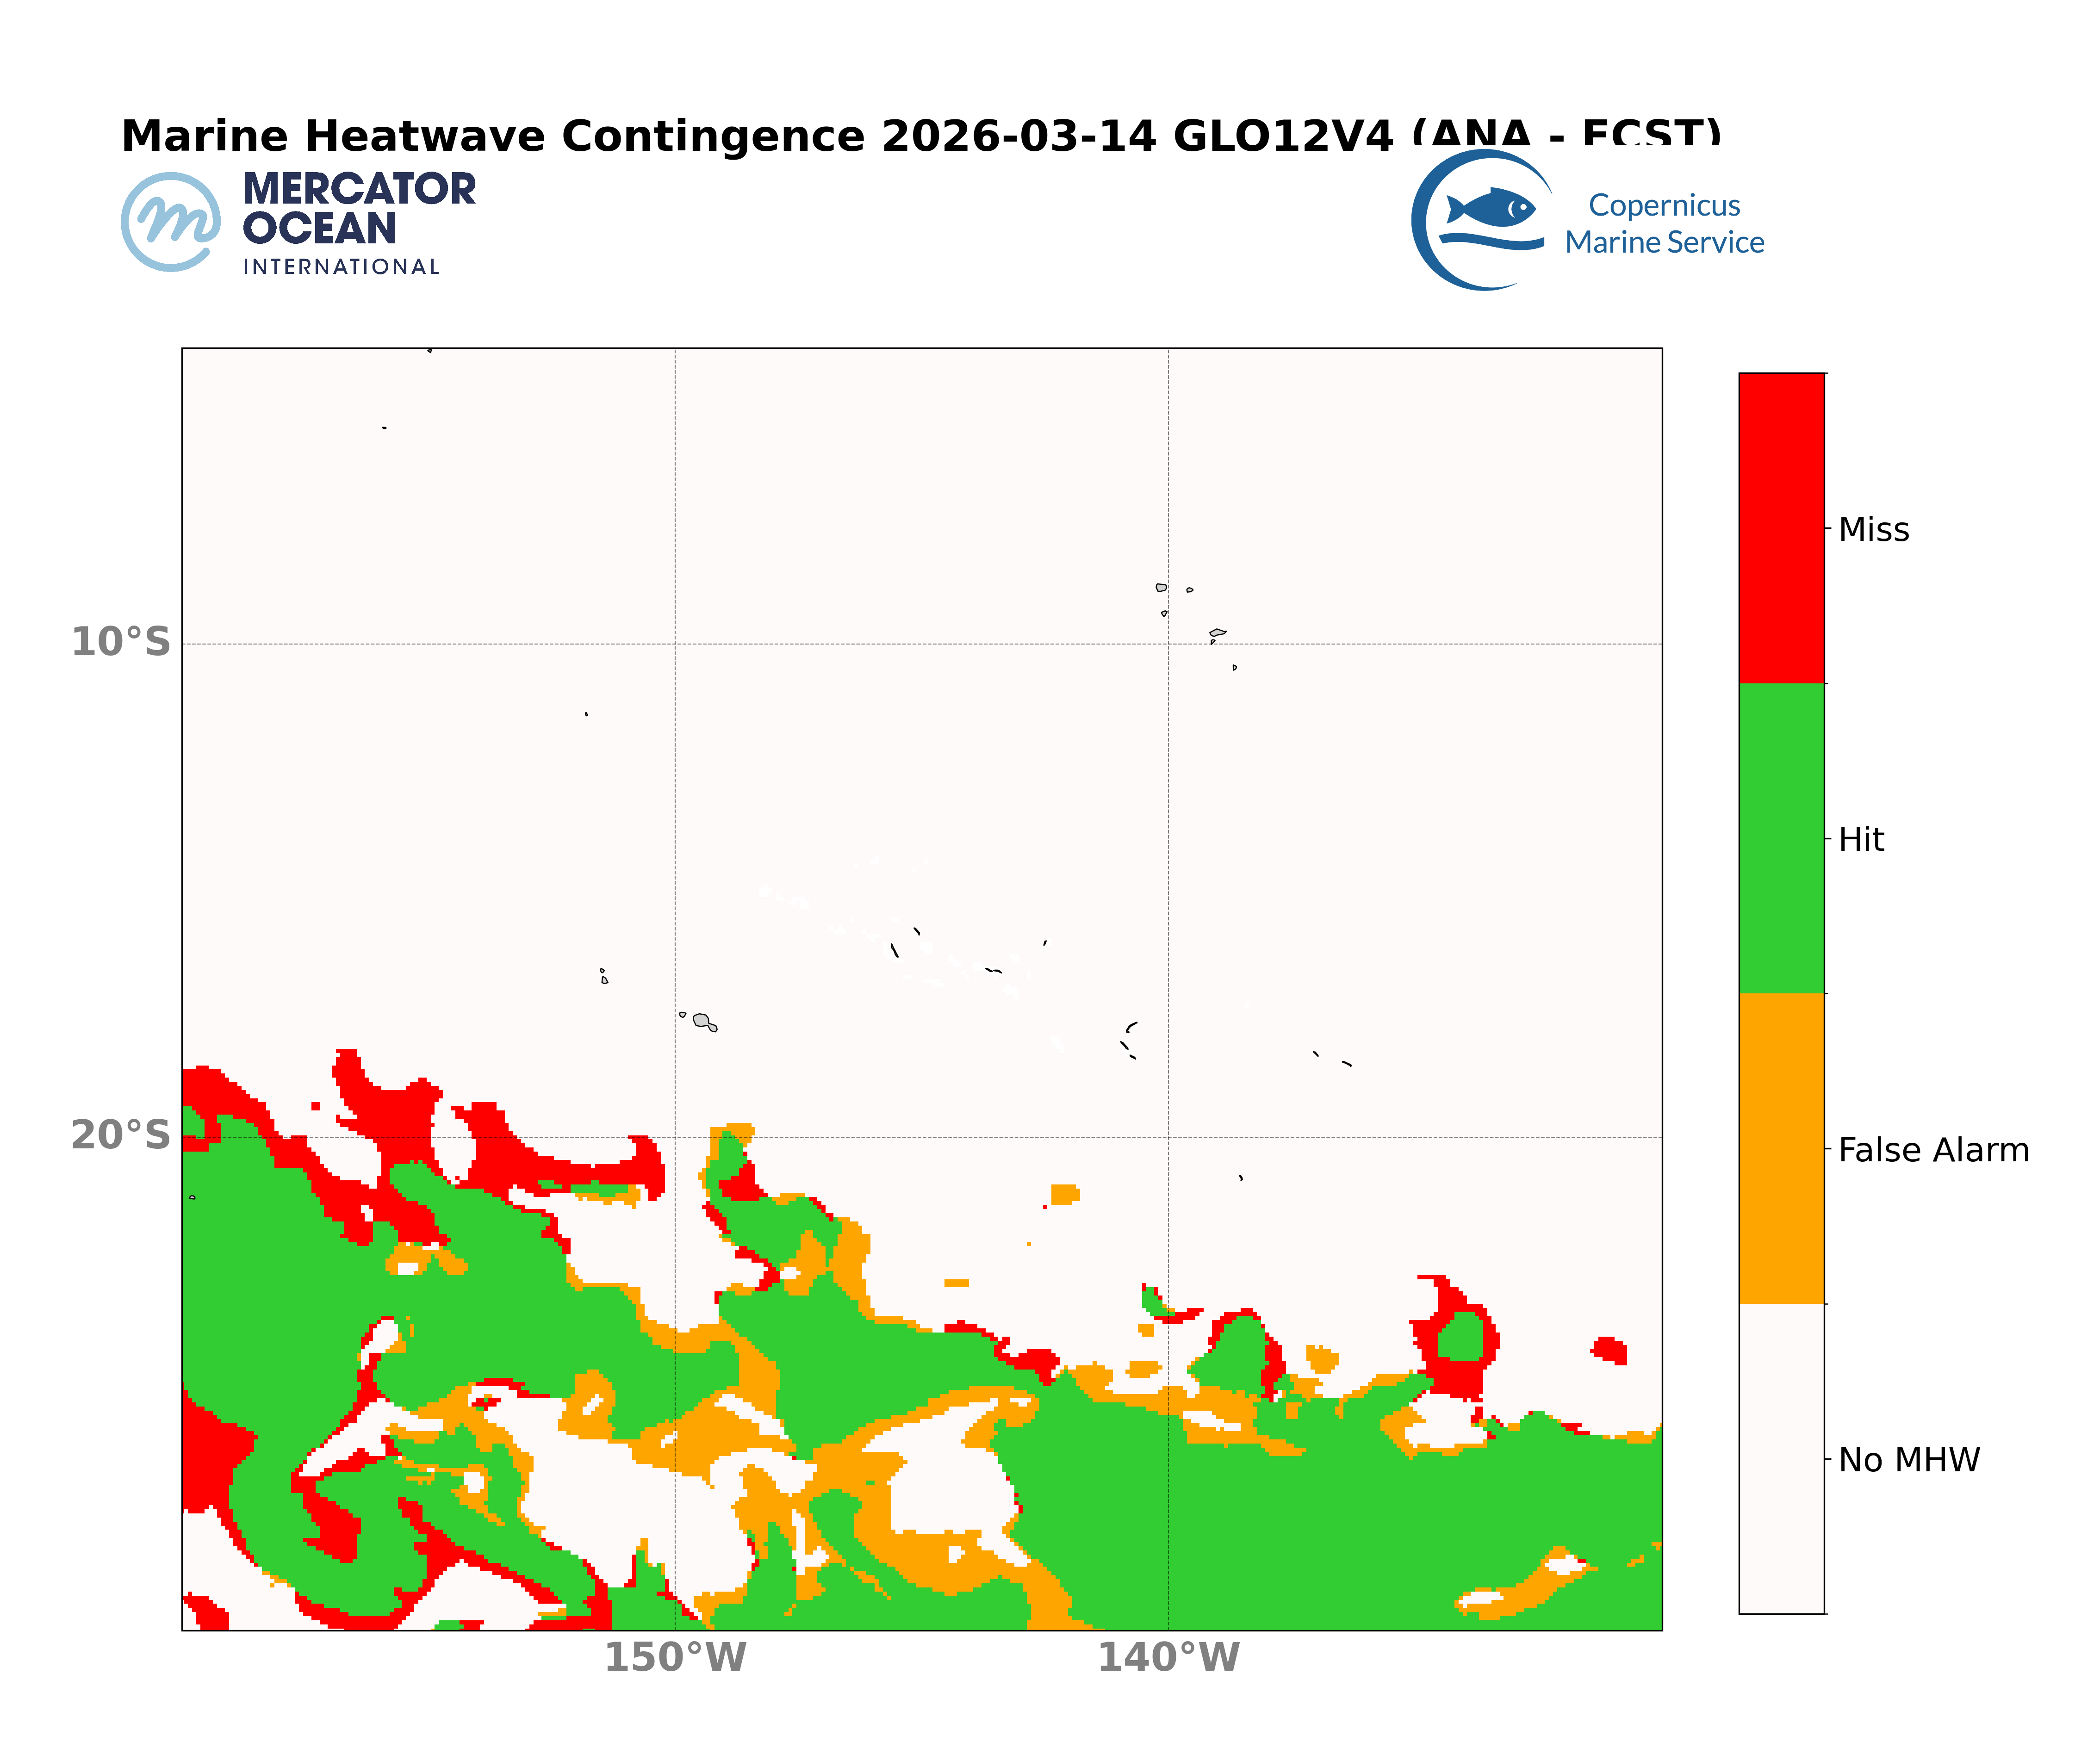The height and width of the screenshot is (1748, 2100).
Task: Click the red Miss colorbar swatch
Action: click(x=1781, y=528)
